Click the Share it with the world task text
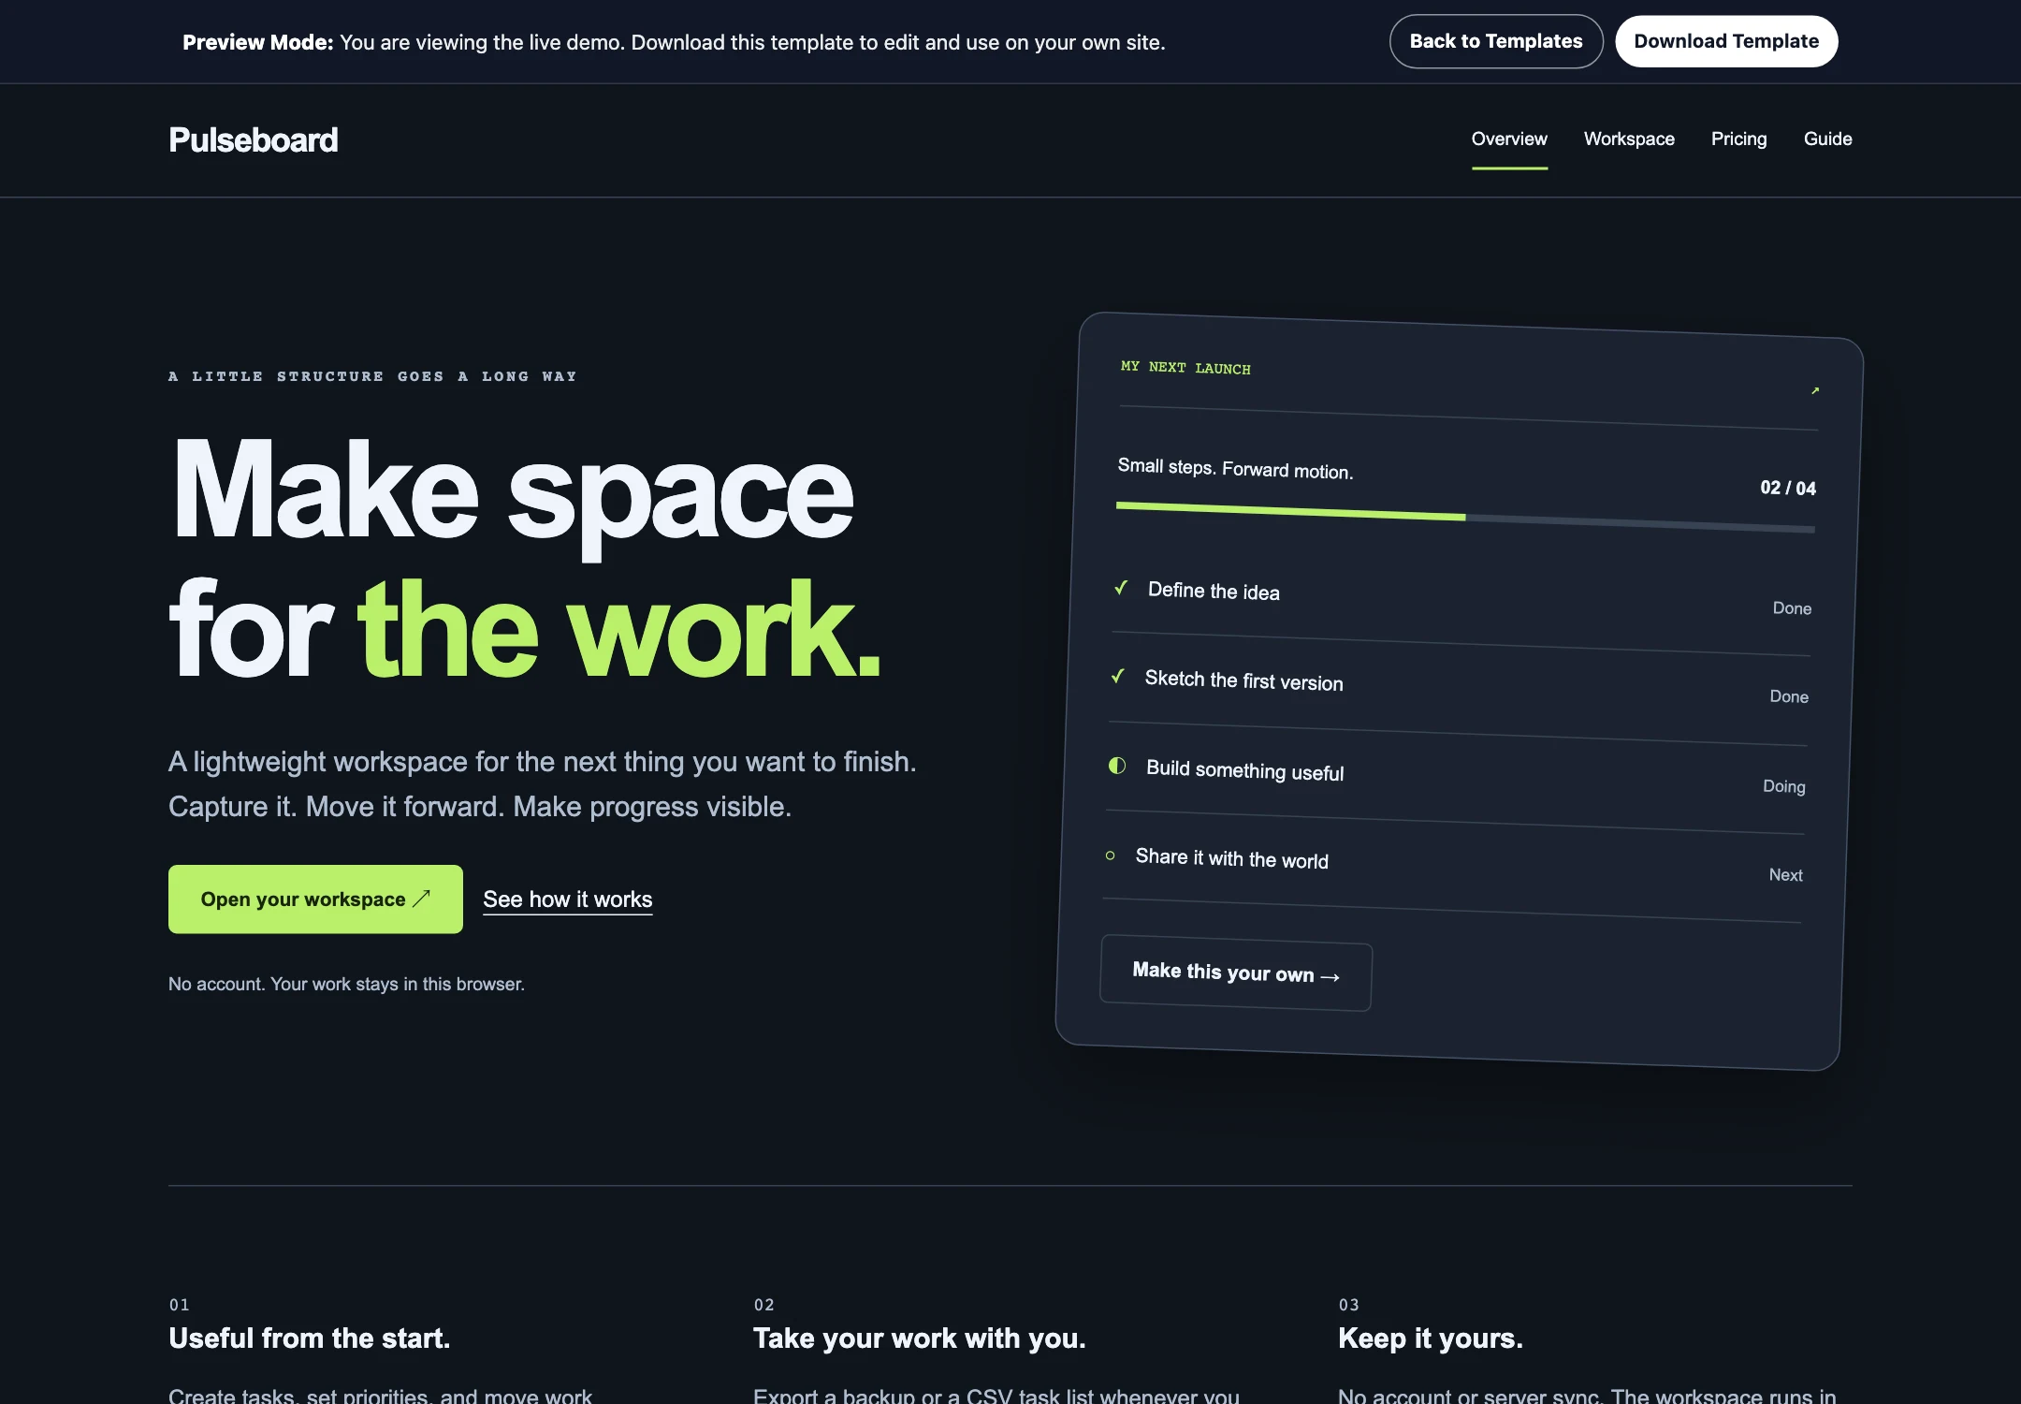Image resolution: width=2021 pixels, height=1404 pixels. pos(1231,858)
